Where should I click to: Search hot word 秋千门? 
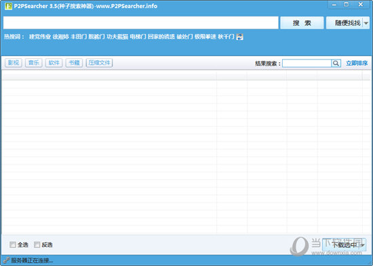pyautogui.click(x=226, y=37)
